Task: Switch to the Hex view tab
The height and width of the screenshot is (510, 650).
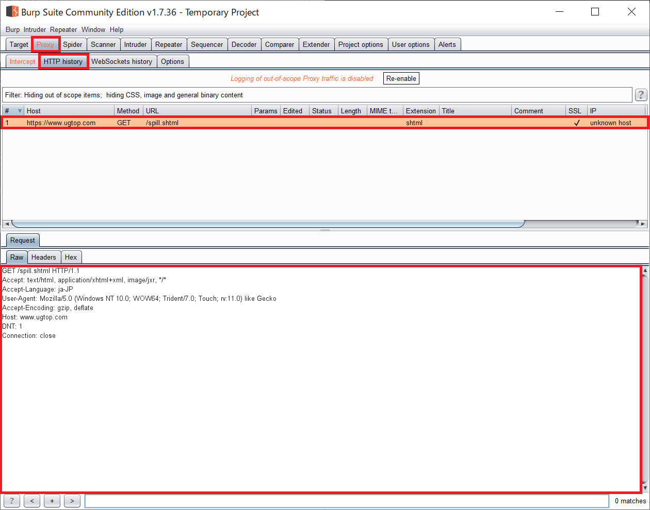Action: (71, 257)
